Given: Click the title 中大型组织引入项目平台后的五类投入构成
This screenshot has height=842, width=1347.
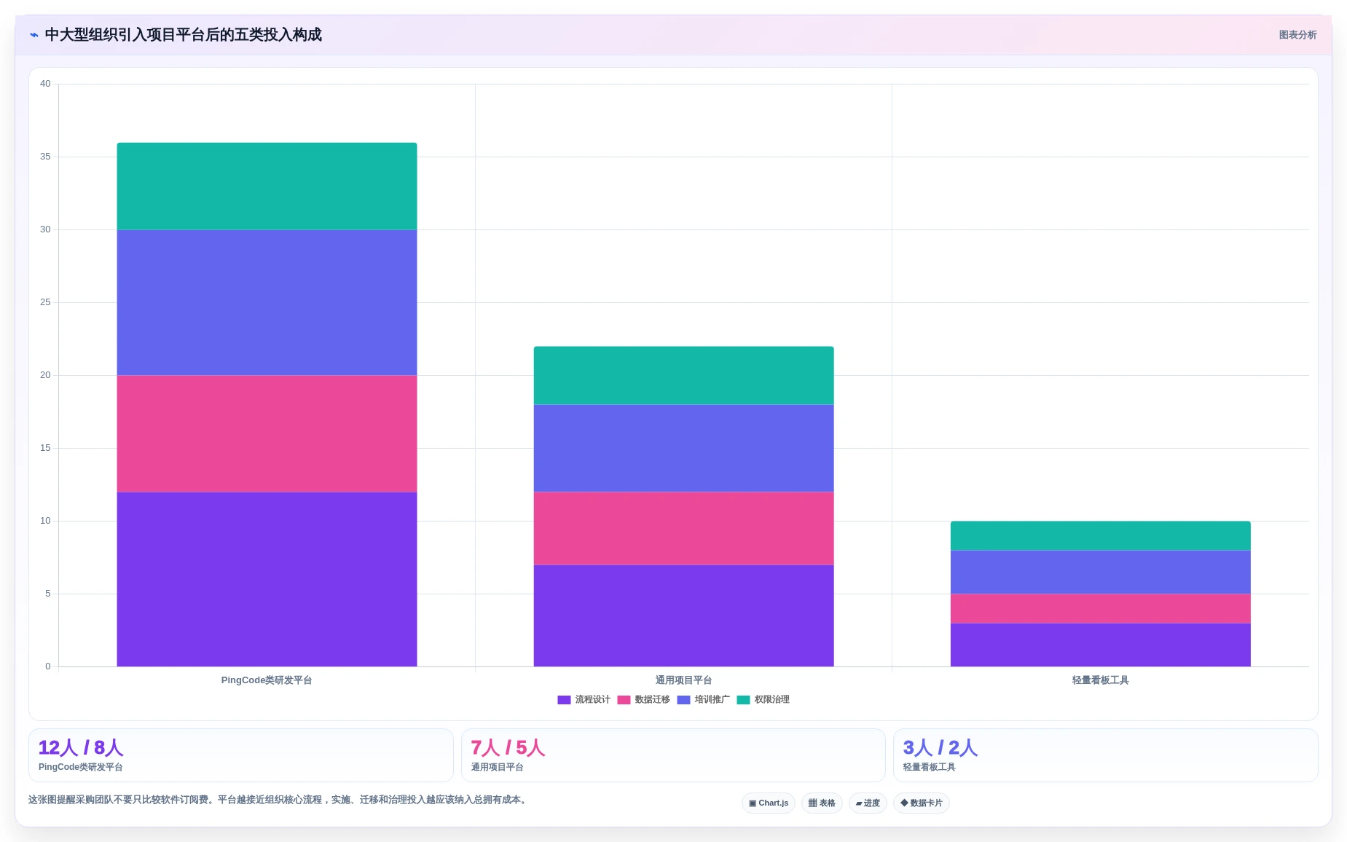Looking at the screenshot, I should [183, 35].
